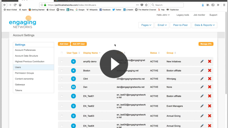Expand the Pages dropdown menu
The image size is (228, 128).
146,25
